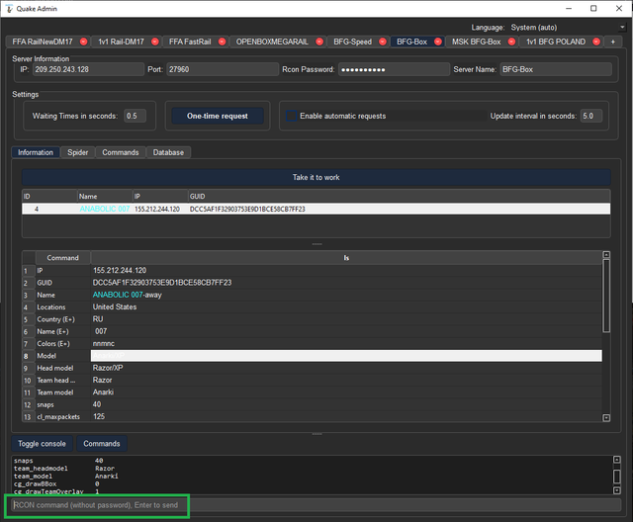The height and width of the screenshot is (522, 633).
Task: Switch to 1v1 Rail-DM17 server tab
Action: coord(121,42)
